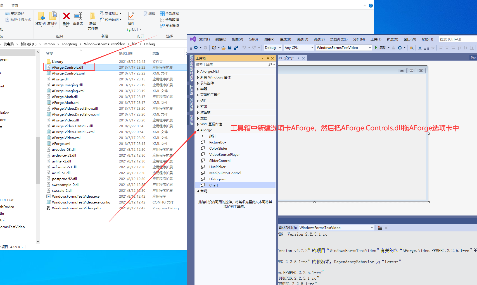Collapse the AForge toolbox group
The image size is (477, 285).
coord(198,130)
